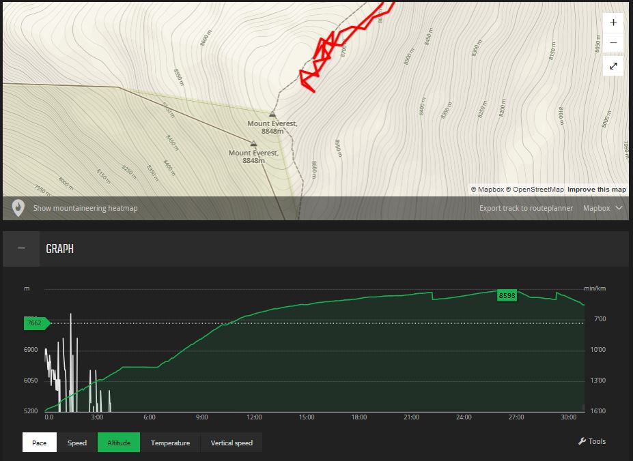The height and width of the screenshot is (461, 633).
Task: Expand the map to fullscreen
Action: [x=613, y=66]
